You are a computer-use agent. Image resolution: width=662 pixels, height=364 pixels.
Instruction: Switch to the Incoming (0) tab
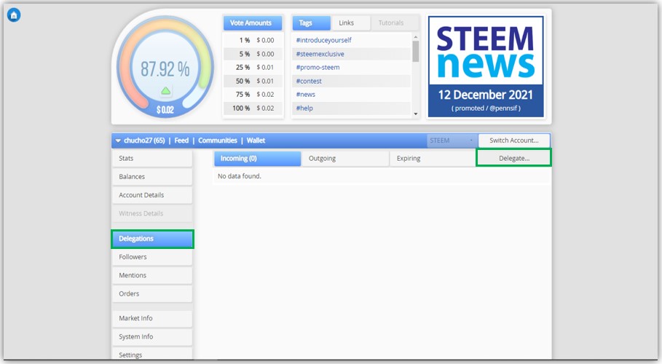click(258, 159)
